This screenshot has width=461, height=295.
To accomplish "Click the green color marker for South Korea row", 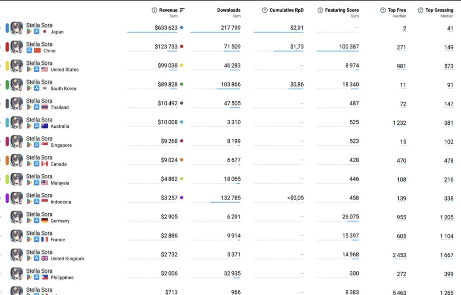I will [7, 85].
